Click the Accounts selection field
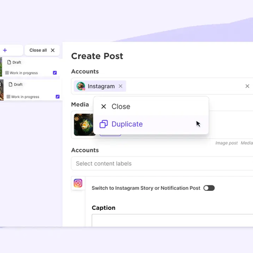The image size is (253, 253). pos(162,86)
